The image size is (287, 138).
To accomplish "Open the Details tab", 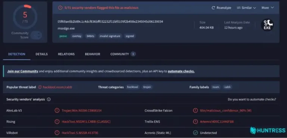I will coord(41,54).
